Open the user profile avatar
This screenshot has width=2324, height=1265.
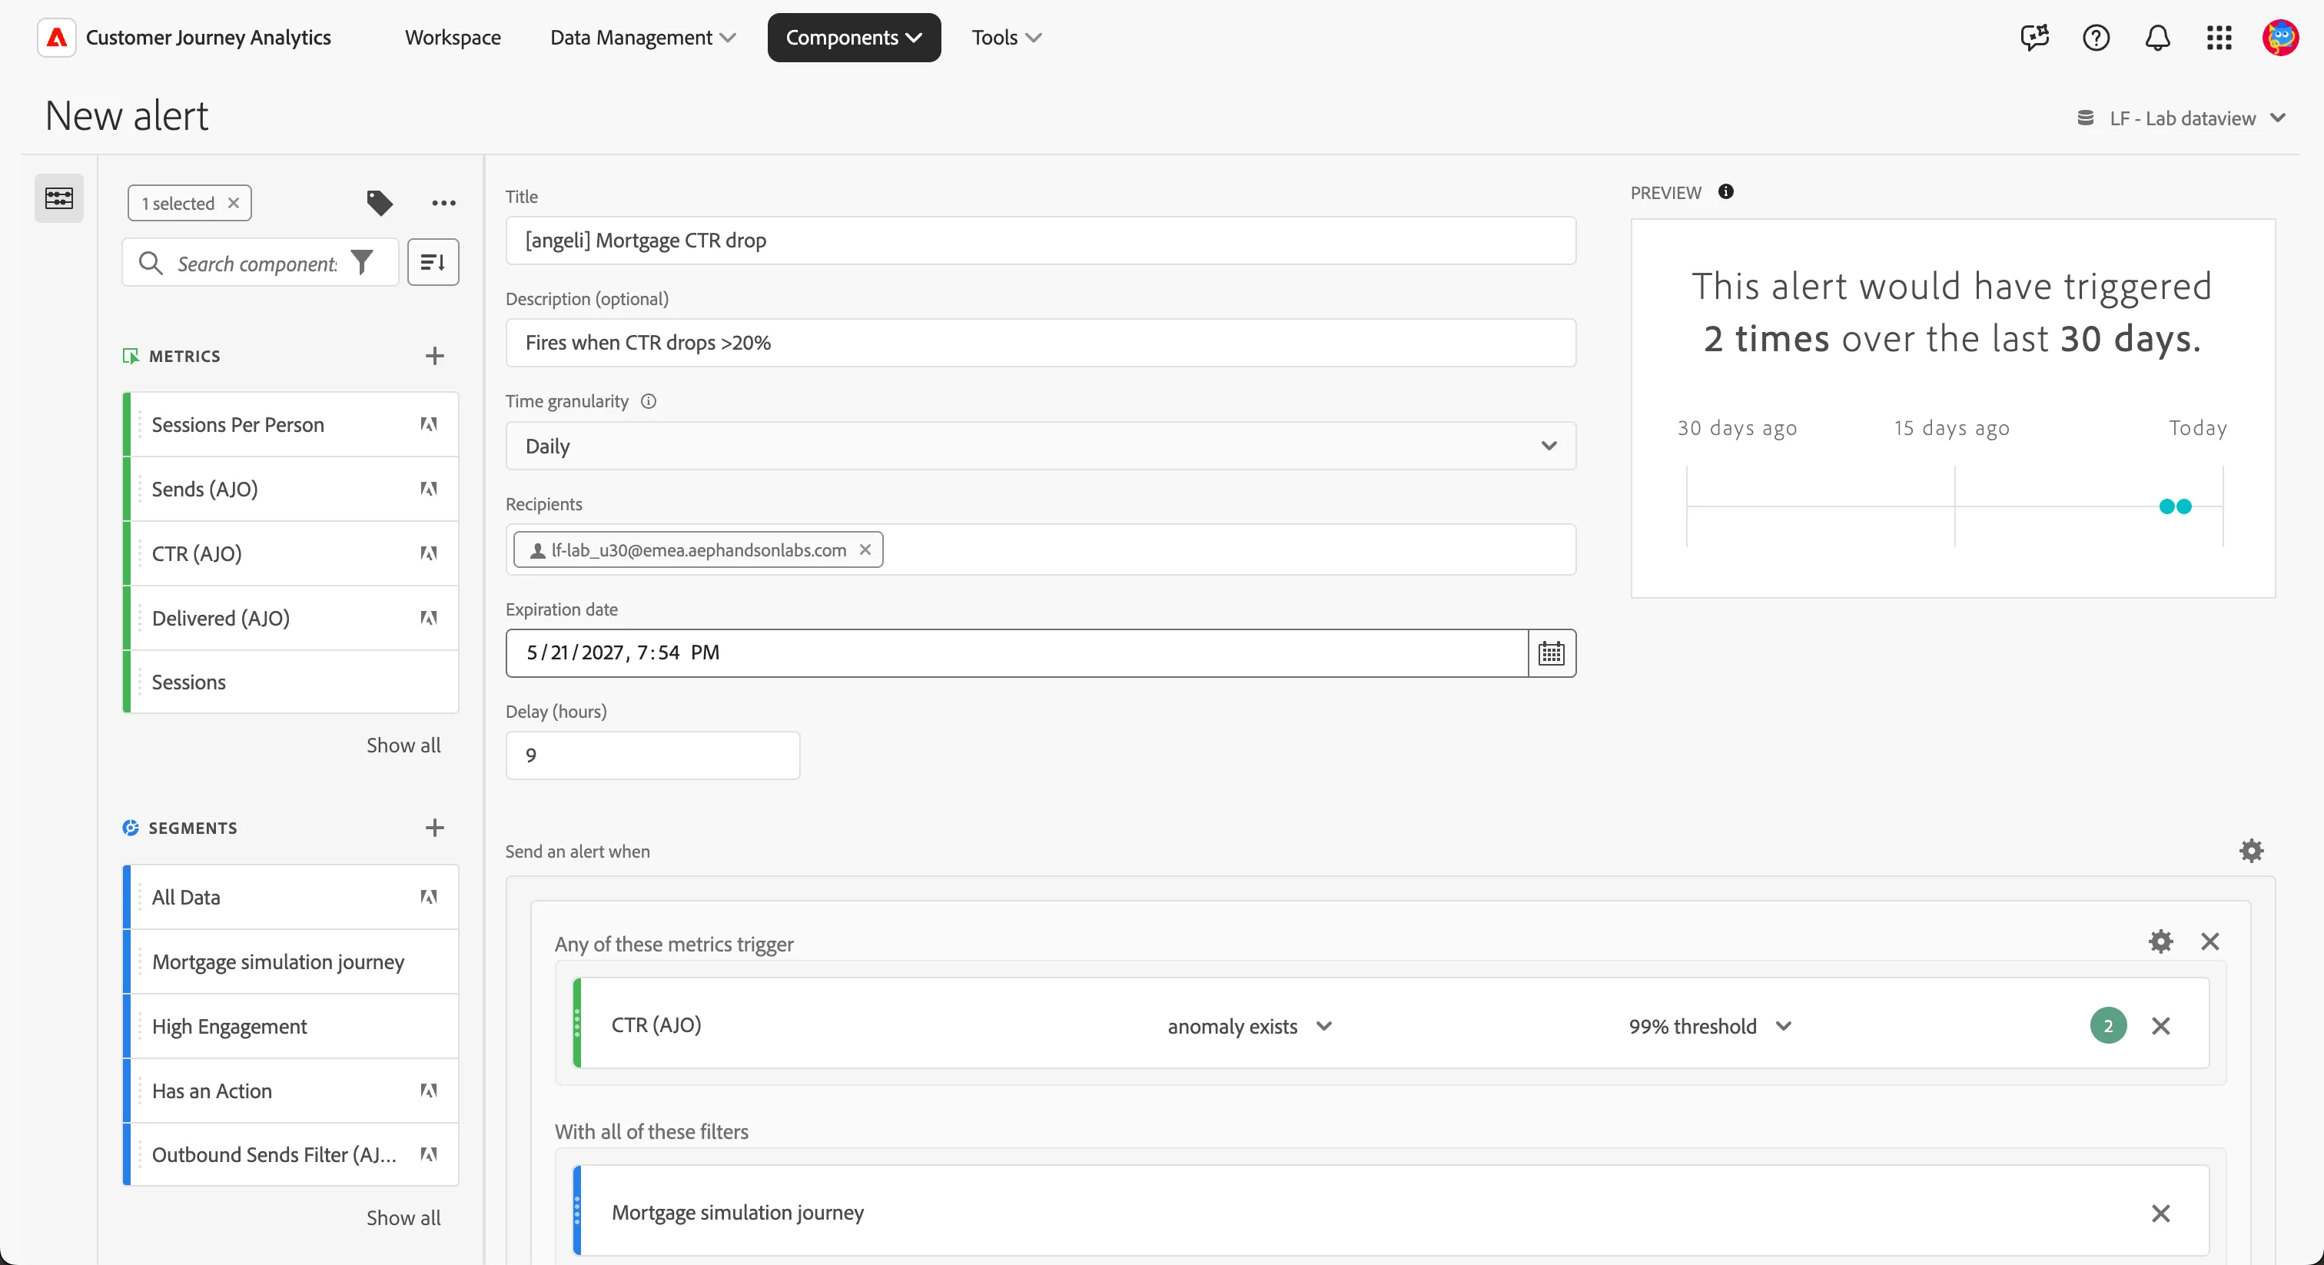pyautogui.click(x=2279, y=38)
